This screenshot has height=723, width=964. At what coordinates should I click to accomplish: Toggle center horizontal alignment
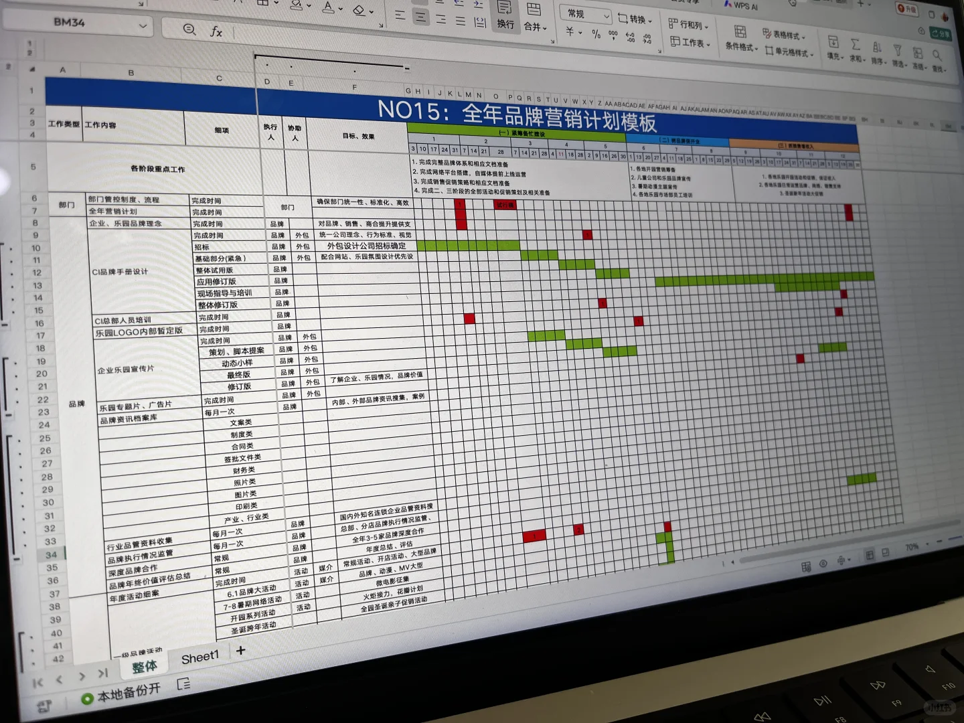point(421,16)
